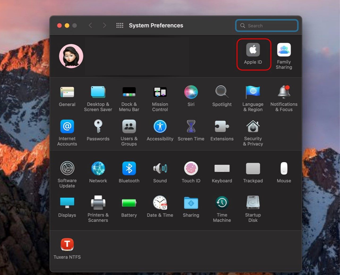Viewport: 340px width, 275px height.
Task: Click the forward navigation arrow
Action: click(x=104, y=26)
